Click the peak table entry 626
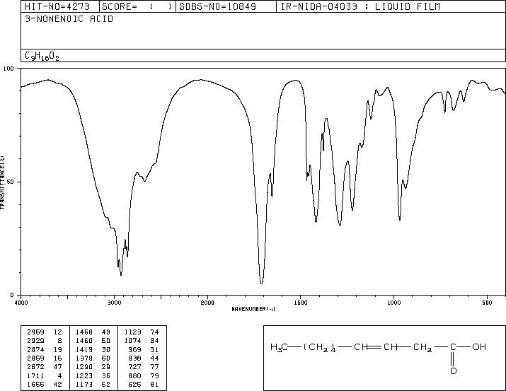Screen dimensions: 506x391 tap(135, 384)
